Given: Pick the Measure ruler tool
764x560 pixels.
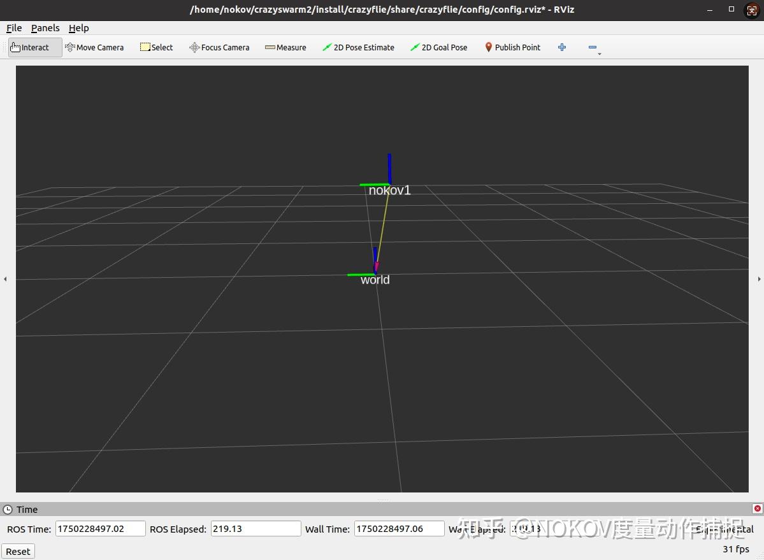Looking at the screenshot, I should click(285, 47).
